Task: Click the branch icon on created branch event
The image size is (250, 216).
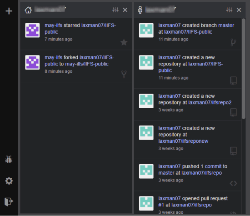Action: pyautogui.click(x=234, y=42)
